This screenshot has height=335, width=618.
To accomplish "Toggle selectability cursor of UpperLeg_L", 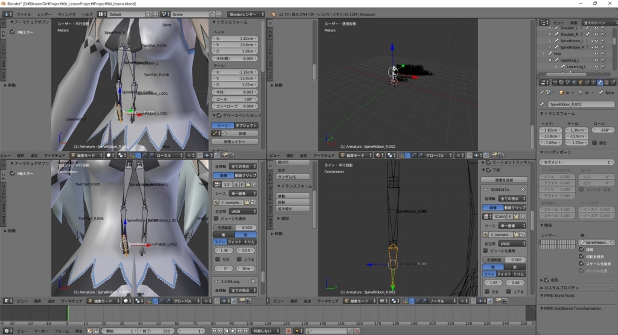I will [603, 60].
